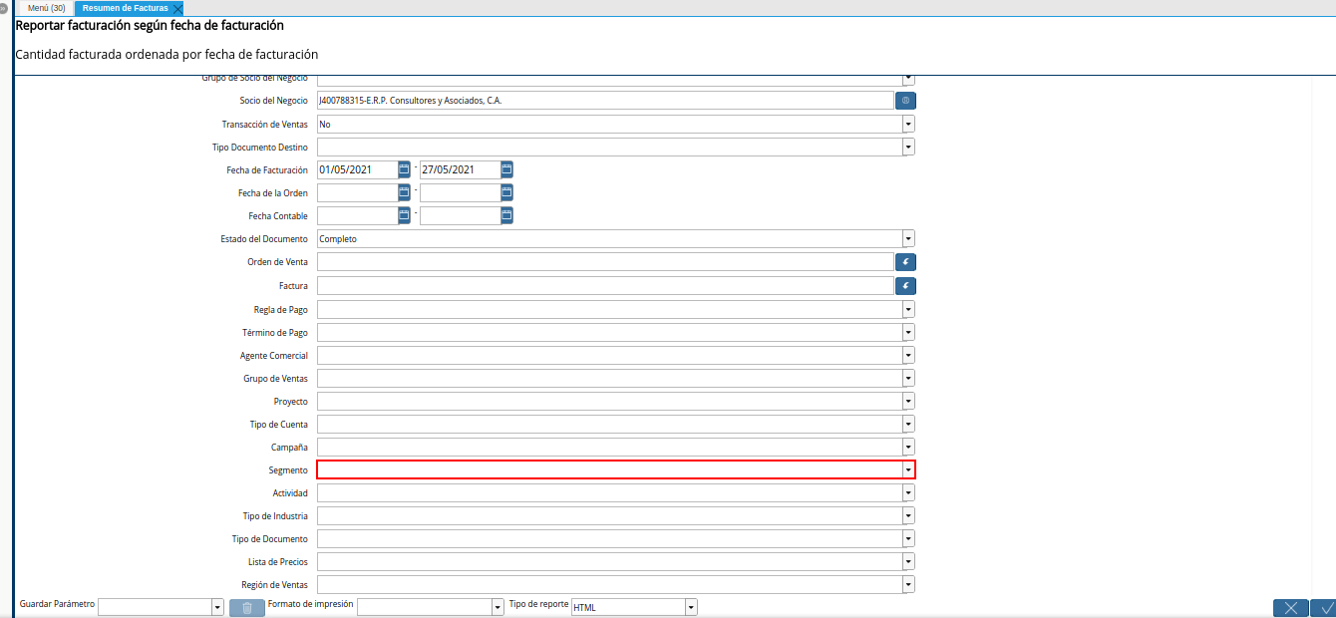The image size is (1336, 618).
Task: Open calendar for Fecha de Facturación end date
Action: click(506, 169)
